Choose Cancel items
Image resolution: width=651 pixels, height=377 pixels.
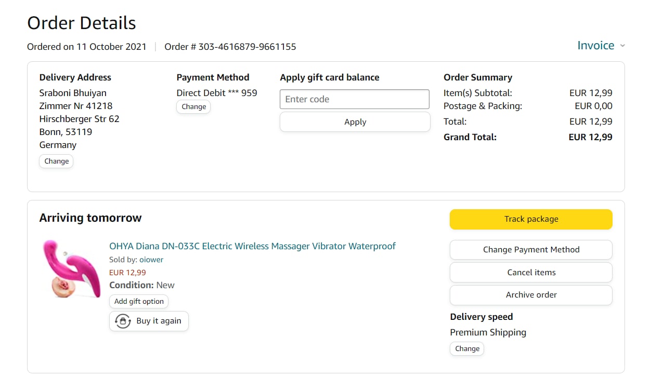531,273
